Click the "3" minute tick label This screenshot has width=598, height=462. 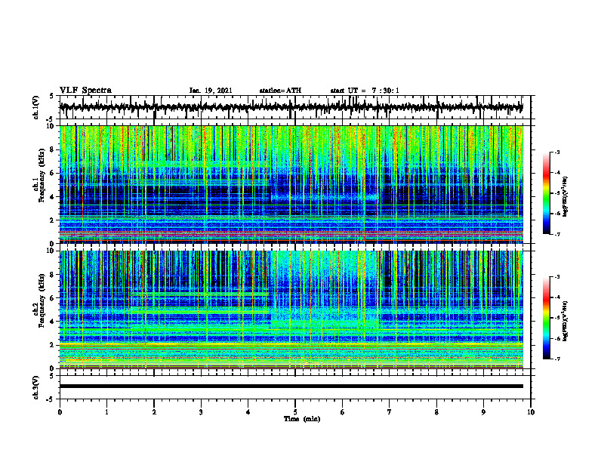tap(201, 412)
